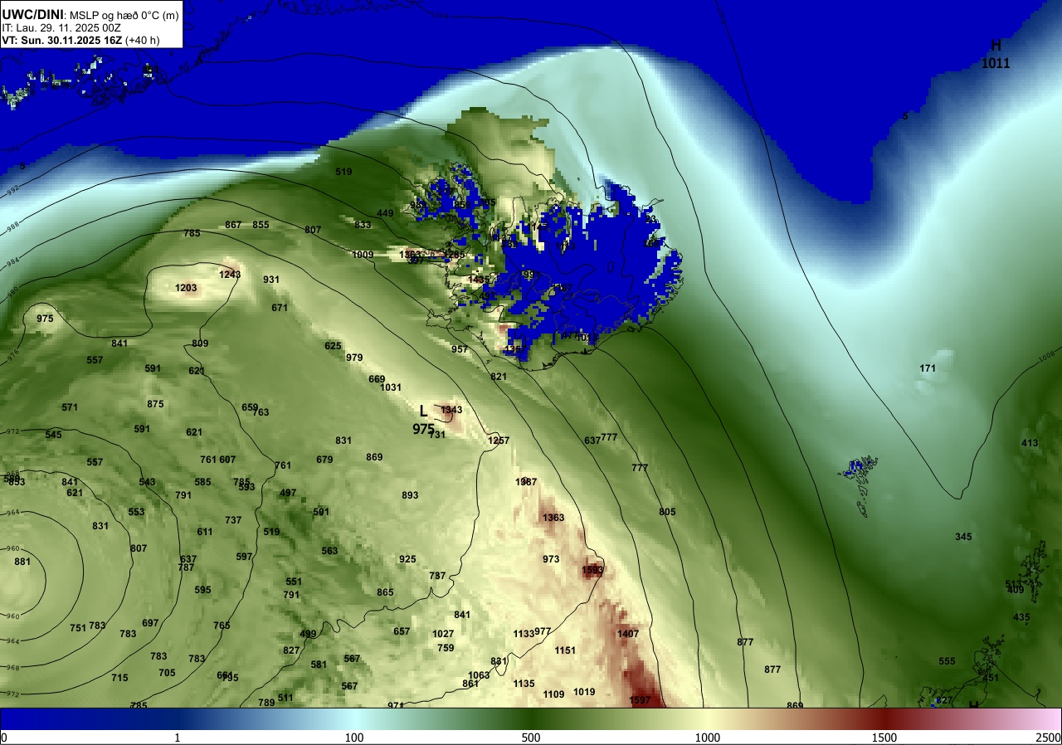Click the 657 height value
Screen dimensions: 1062x745
(402, 631)
